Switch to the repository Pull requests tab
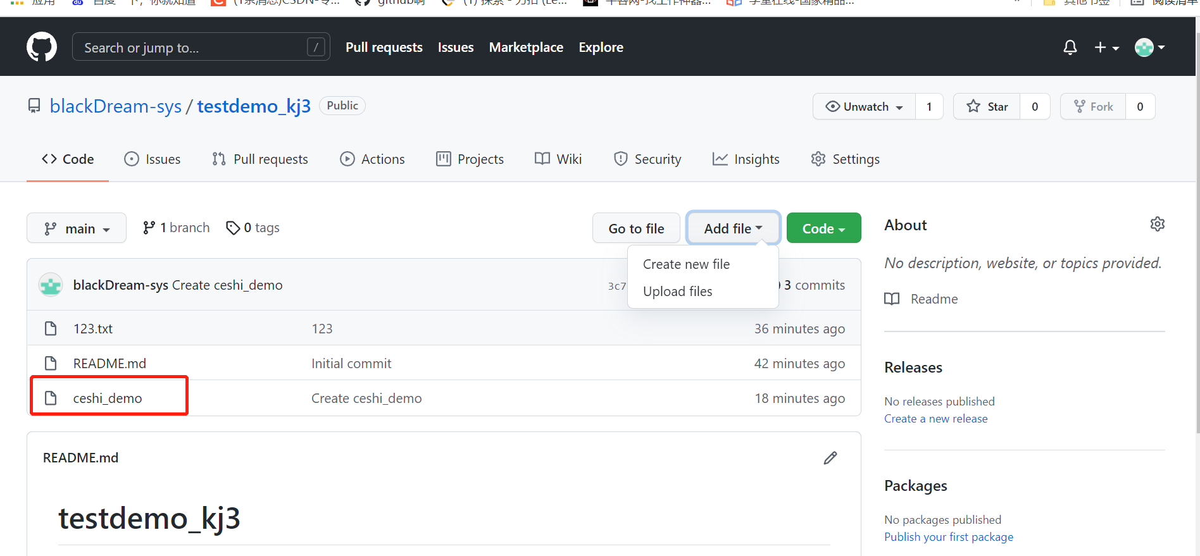 pos(260,159)
